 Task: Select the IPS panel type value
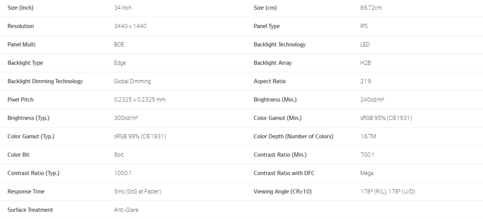coord(364,26)
